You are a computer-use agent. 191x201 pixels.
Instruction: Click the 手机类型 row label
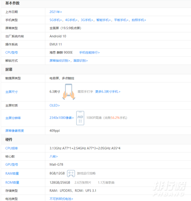tap(11, 20)
